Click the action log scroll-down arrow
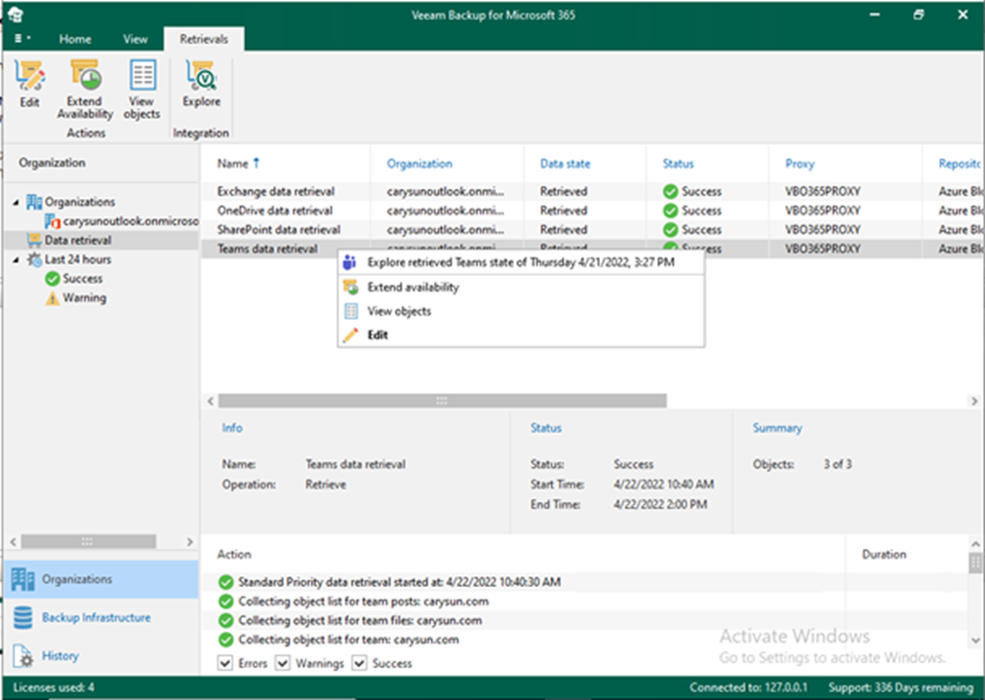This screenshot has height=700, width=985. pos(975,641)
